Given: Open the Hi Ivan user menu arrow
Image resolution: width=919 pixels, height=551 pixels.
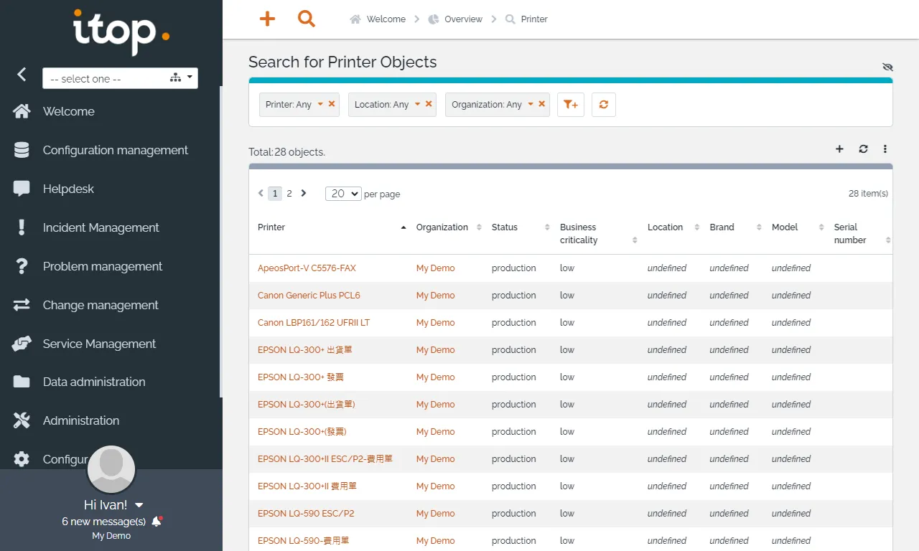Looking at the screenshot, I should click(x=139, y=505).
